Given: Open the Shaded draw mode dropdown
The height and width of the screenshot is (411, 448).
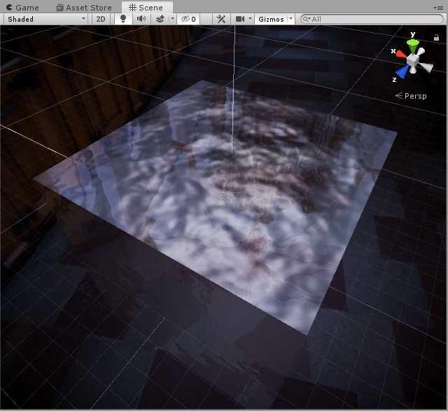Looking at the screenshot, I should (46, 19).
